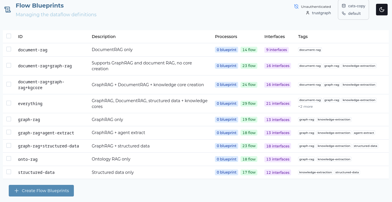Viewport: 392px width, 202px height.
Task: Sort by the ID column header
Action: 20,37
